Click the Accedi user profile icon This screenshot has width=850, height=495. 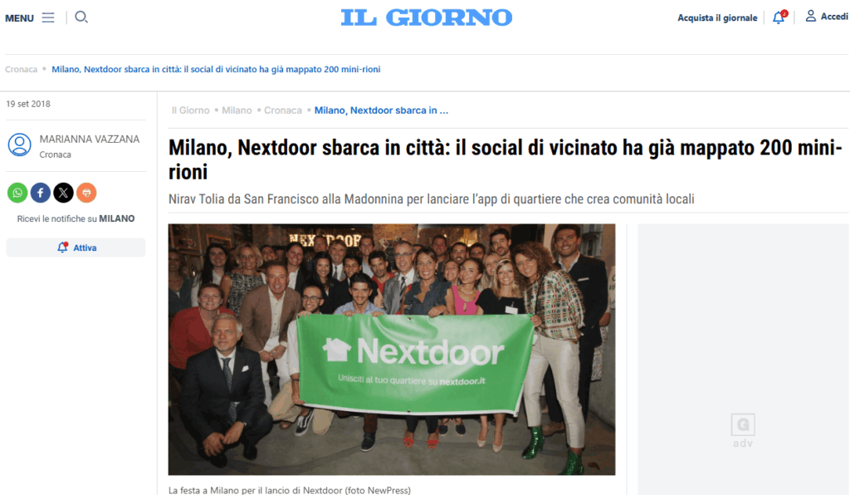pos(810,17)
